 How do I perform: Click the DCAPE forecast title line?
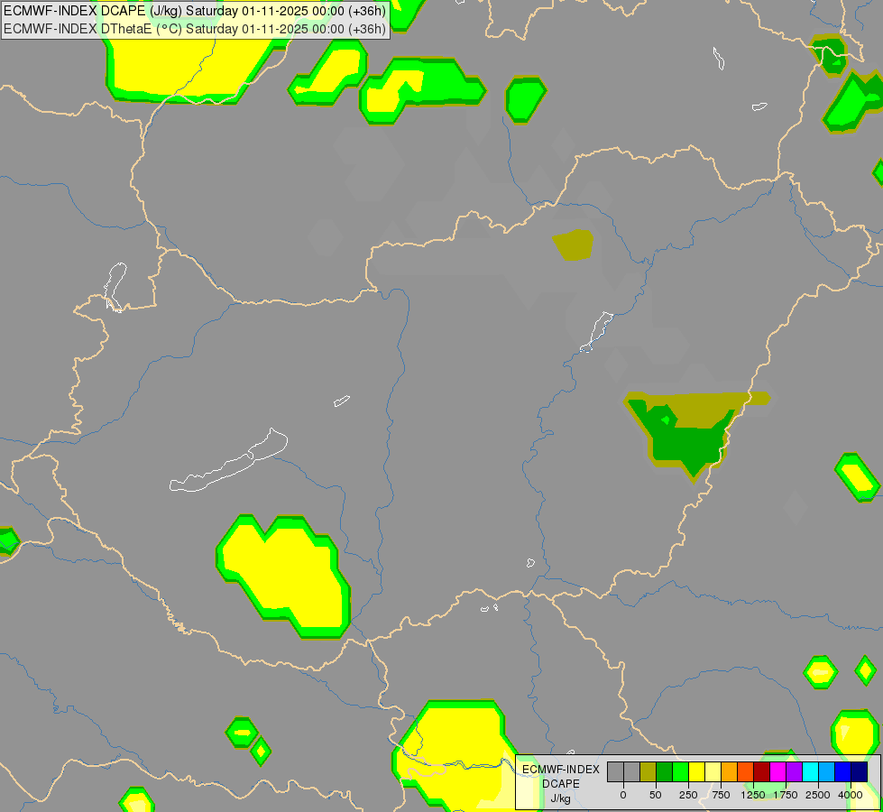tap(195, 11)
